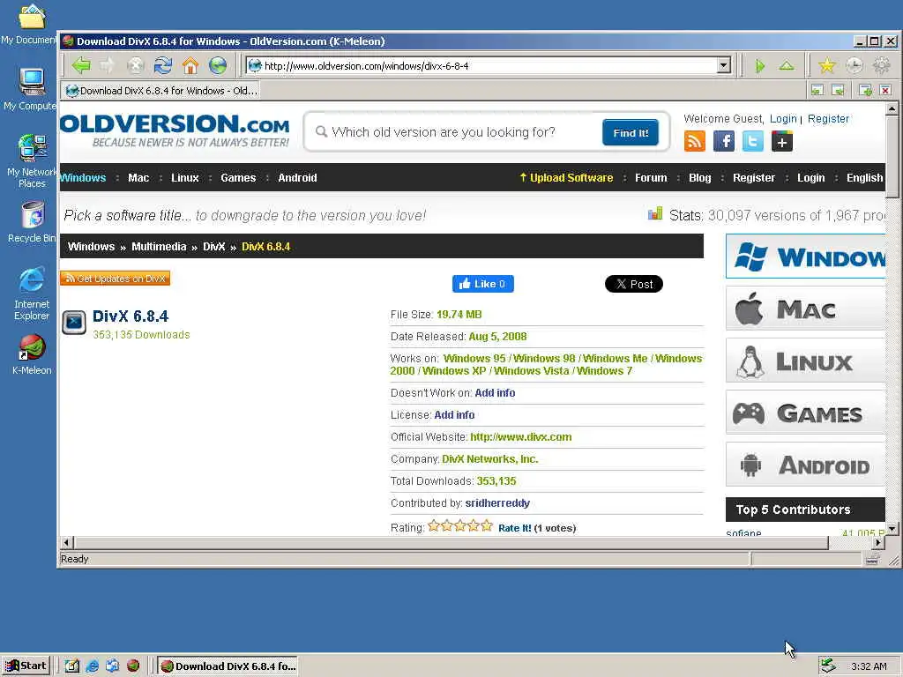Click Upload Software in the nav bar
The width and height of the screenshot is (903, 677).
[566, 178]
